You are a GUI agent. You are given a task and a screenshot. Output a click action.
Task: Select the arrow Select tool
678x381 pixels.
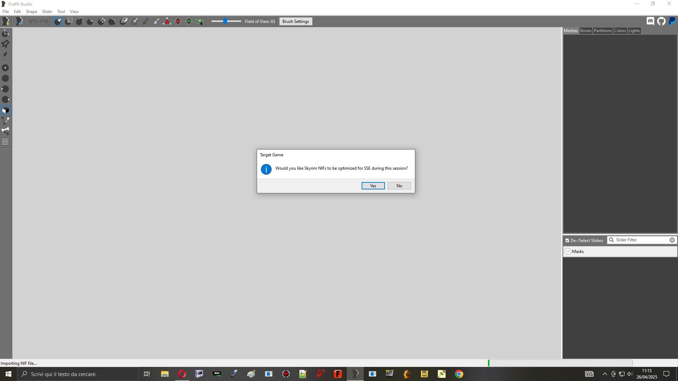[x=58, y=22]
